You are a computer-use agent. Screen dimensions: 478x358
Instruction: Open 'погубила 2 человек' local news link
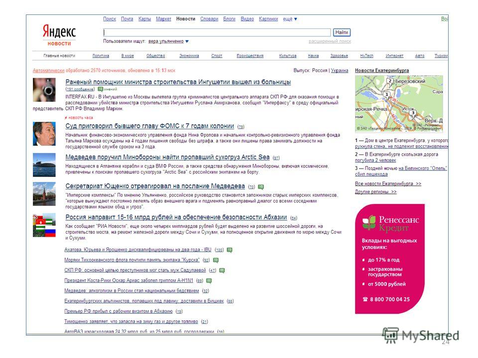coord(375,160)
